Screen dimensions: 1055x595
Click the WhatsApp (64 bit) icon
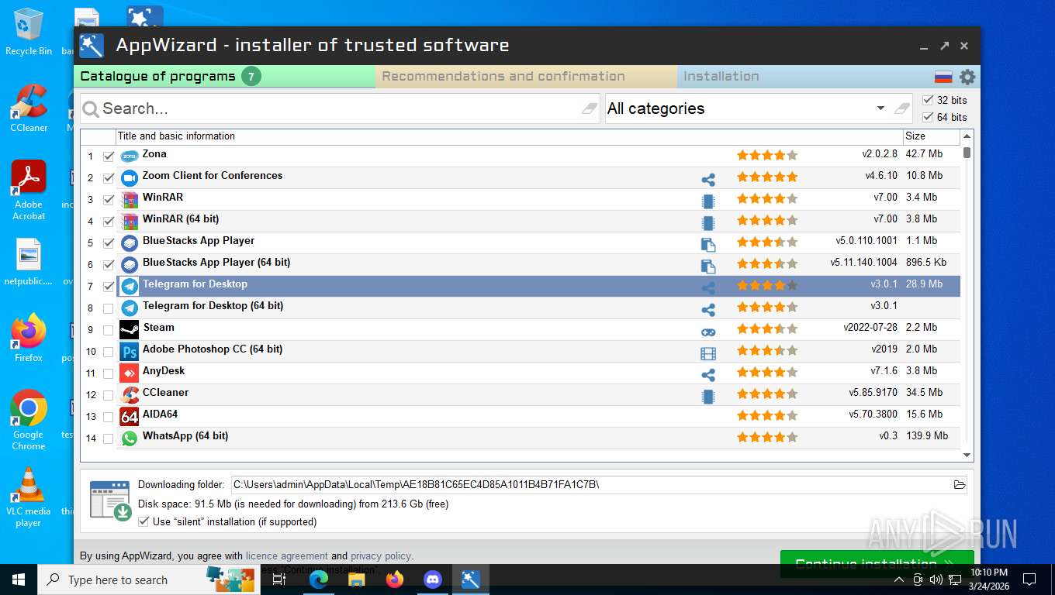(x=130, y=438)
